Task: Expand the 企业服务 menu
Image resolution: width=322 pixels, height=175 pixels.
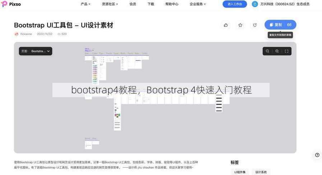Action: click(x=197, y=4)
